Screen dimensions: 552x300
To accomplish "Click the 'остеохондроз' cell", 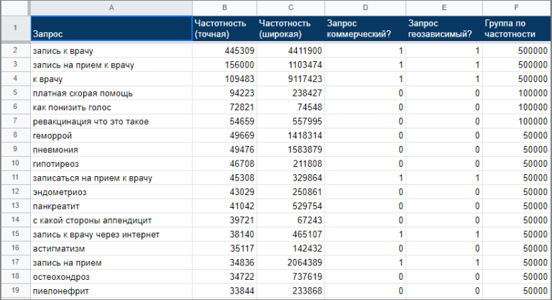I will [x=110, y=276].
